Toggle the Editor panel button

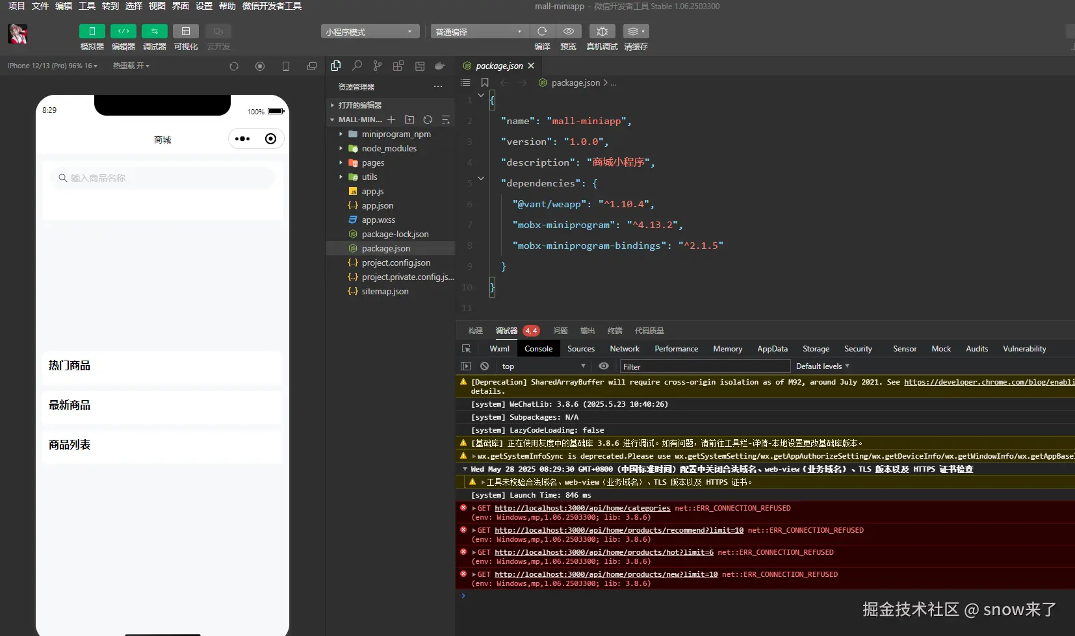pos(123,31)
